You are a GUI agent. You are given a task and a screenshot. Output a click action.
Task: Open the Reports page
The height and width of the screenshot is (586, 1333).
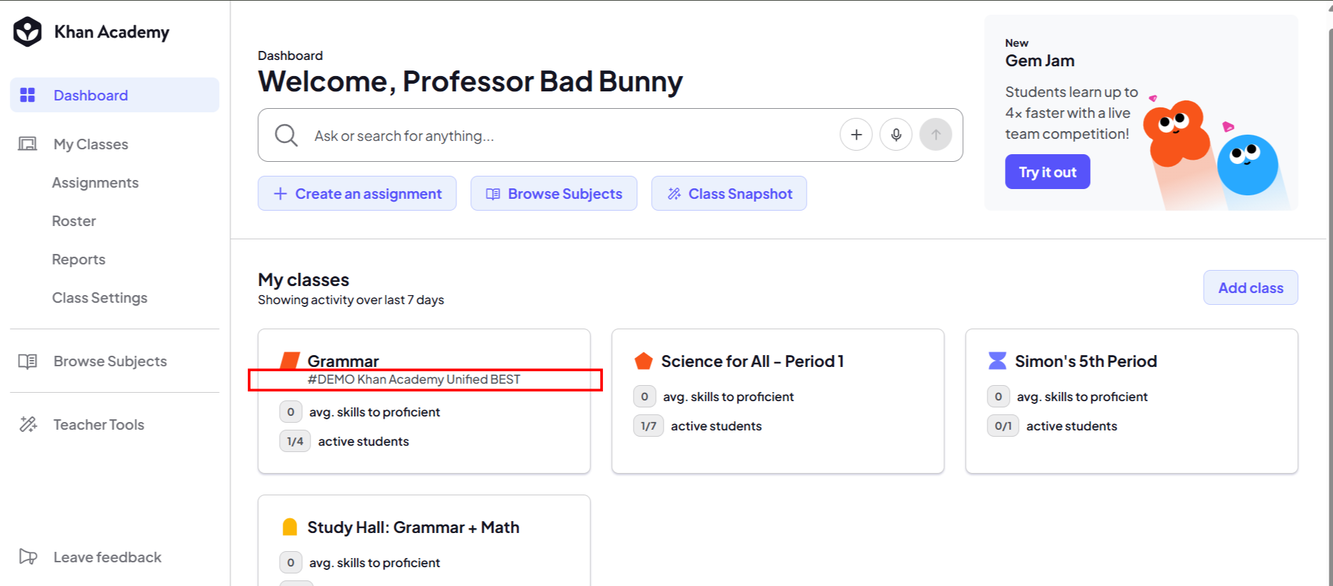click(79, 259)
